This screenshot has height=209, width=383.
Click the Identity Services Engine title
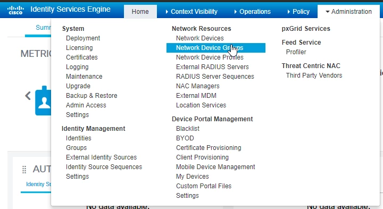click(x=70, y=9)
